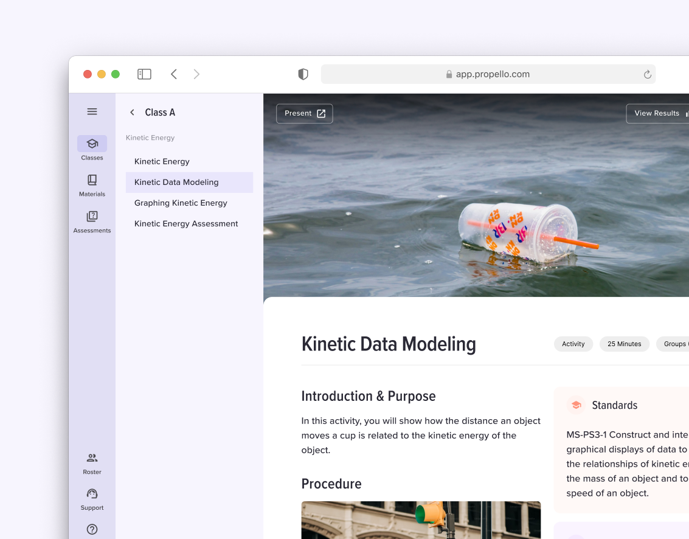Go back in browser history
Viewport: 689px width, 539px height.
[174, 74]
